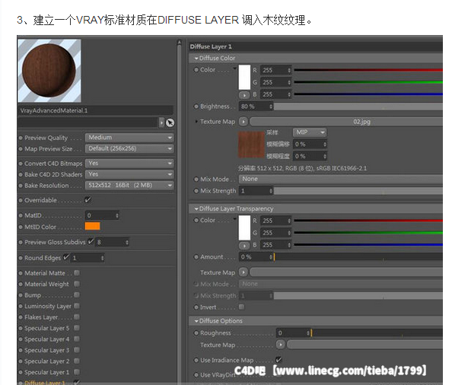
Task: Open the Bake C4D 2D Shaders dropdown
Action: pyautogui.click(x=129, y=174)
